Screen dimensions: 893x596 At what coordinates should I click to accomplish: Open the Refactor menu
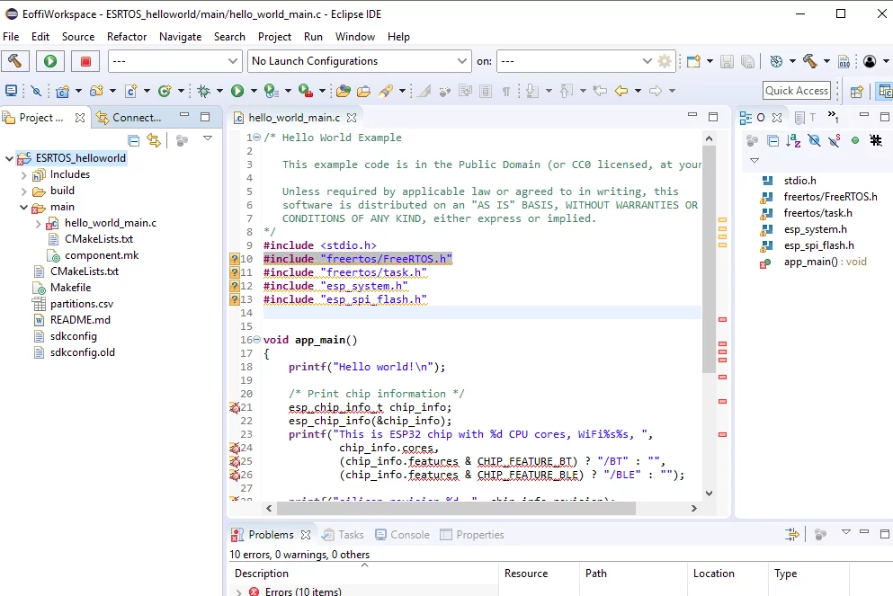click(127, 37)
